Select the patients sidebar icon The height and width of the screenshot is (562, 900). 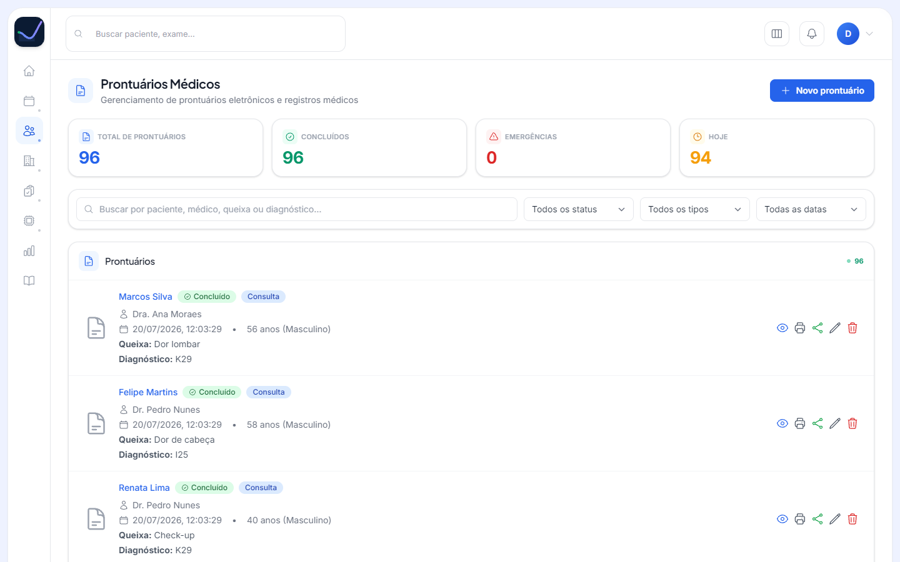(x=29, y=131)
